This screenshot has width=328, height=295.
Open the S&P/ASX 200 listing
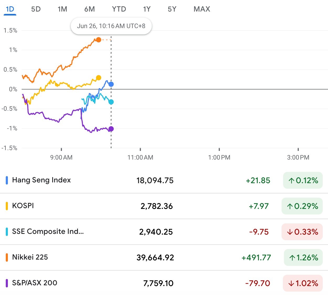click(35, 283)
